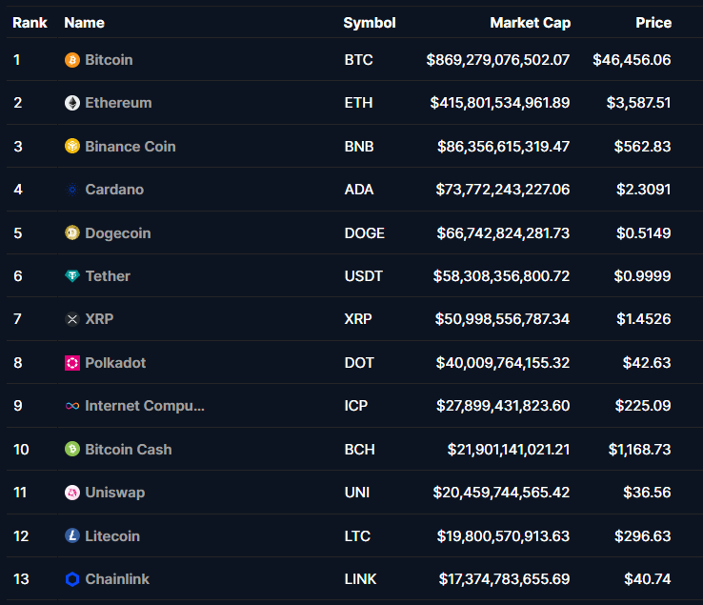Click the XRP logo icon
This screenshot has width=703, height=605.
pos(72,319)
